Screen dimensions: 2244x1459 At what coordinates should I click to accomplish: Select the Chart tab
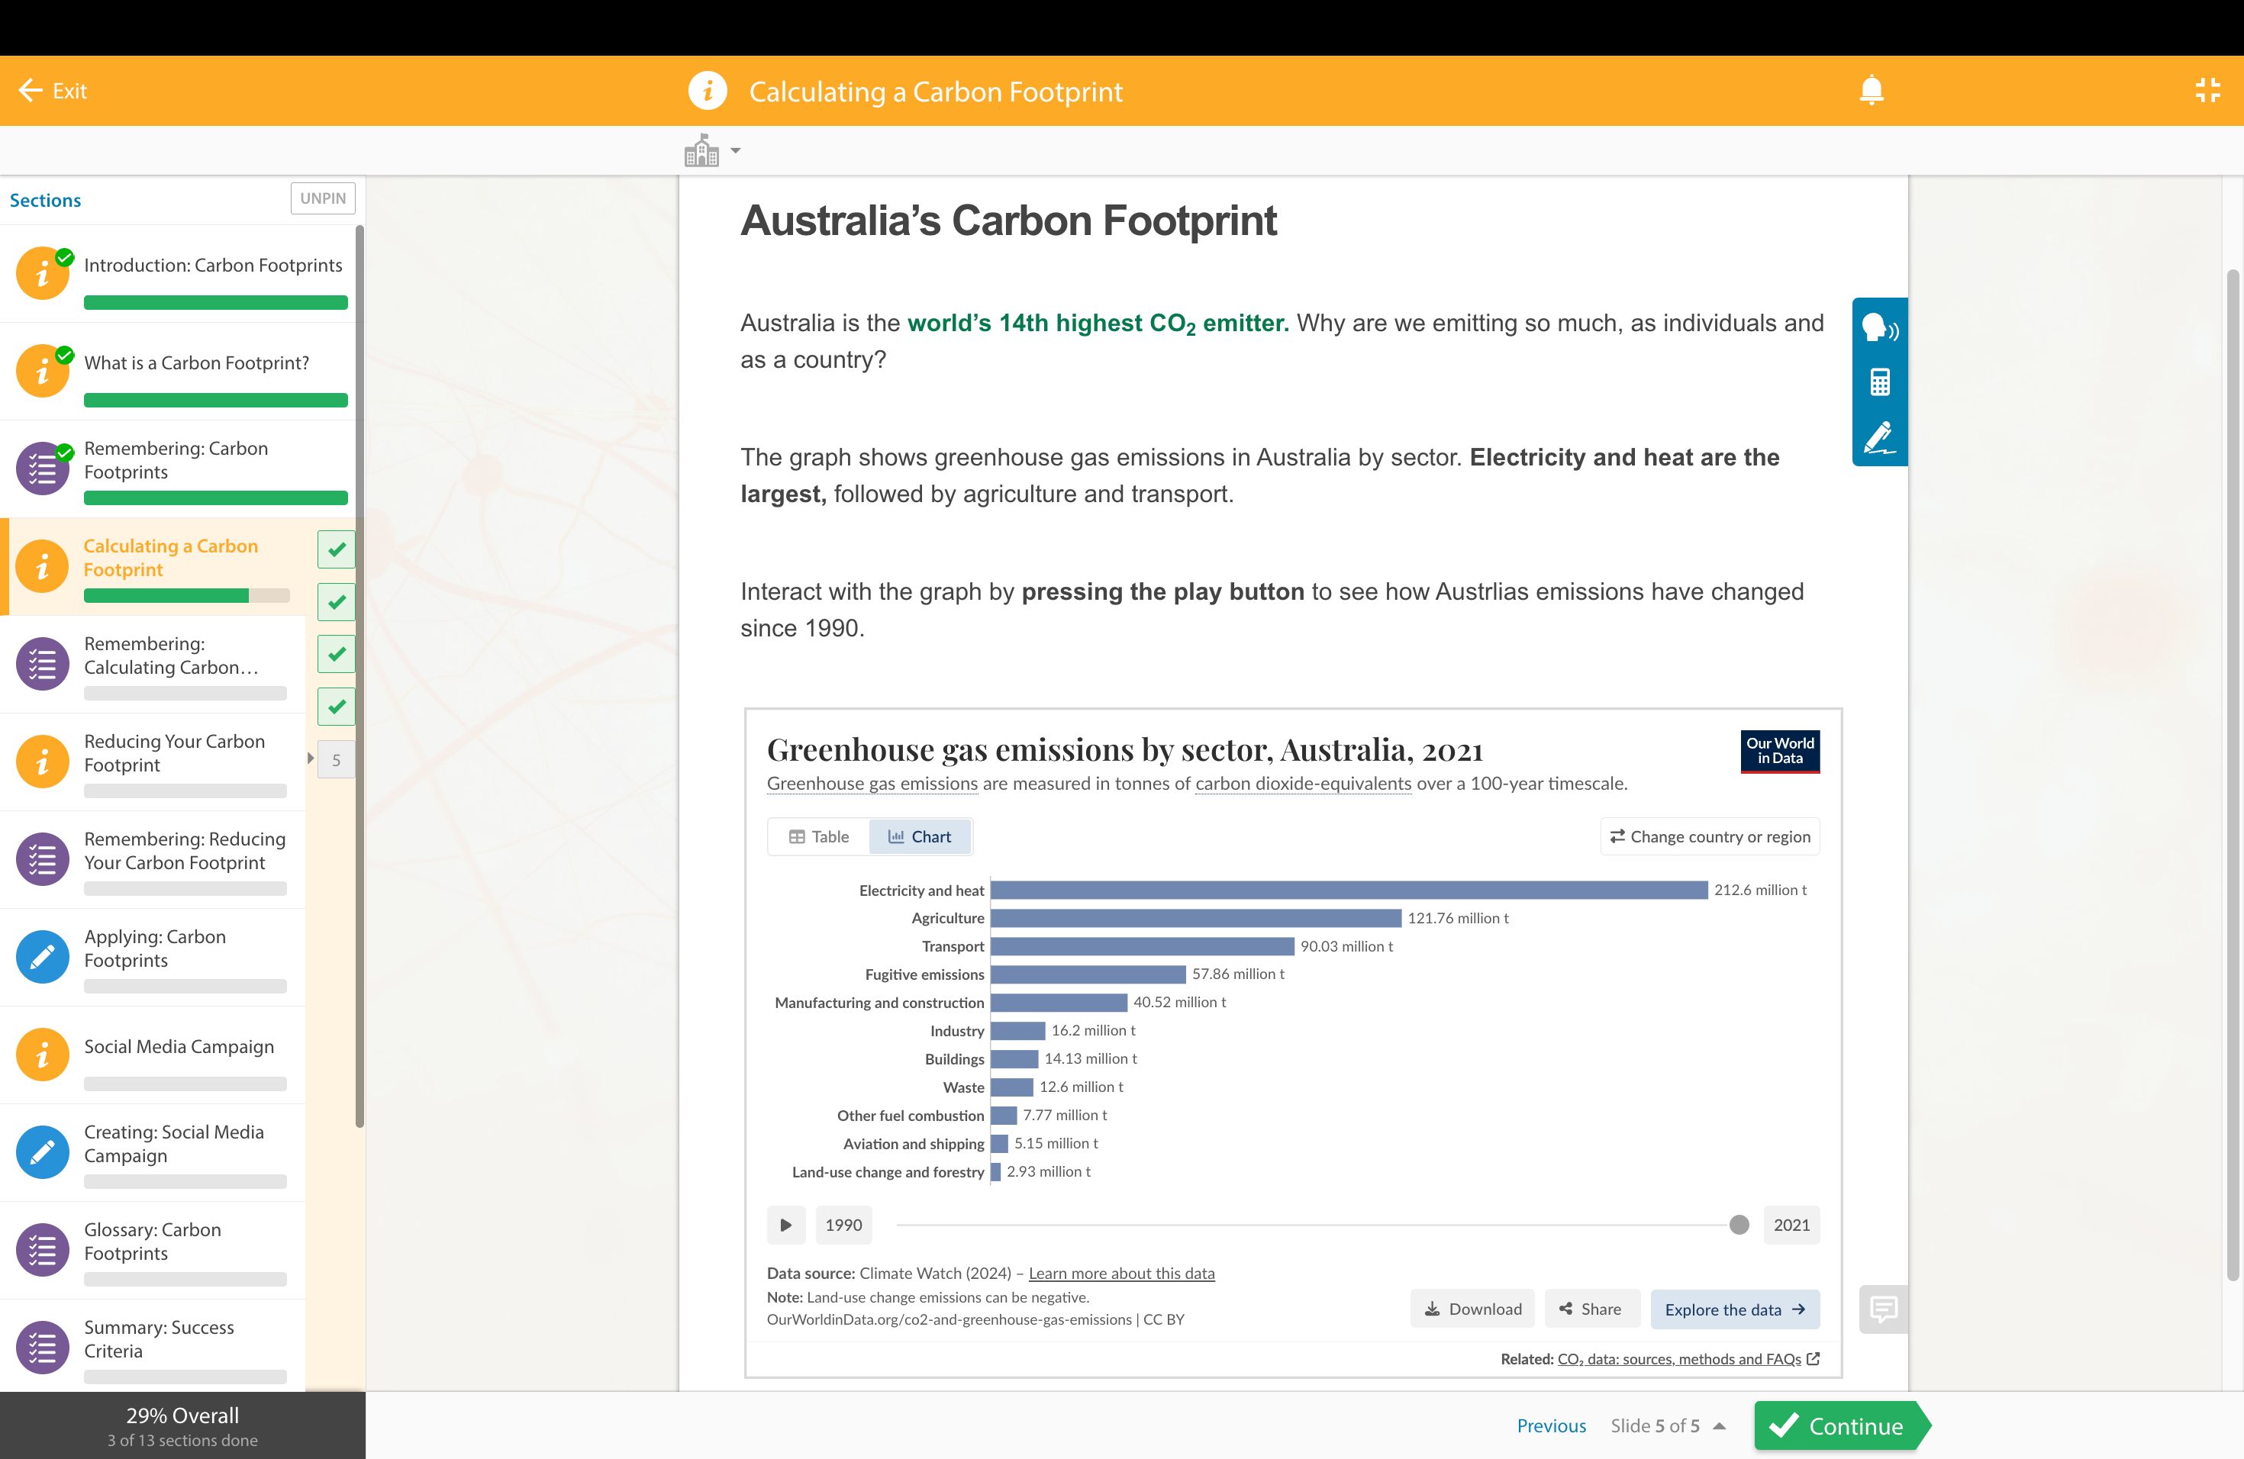(x=919, y=836)
